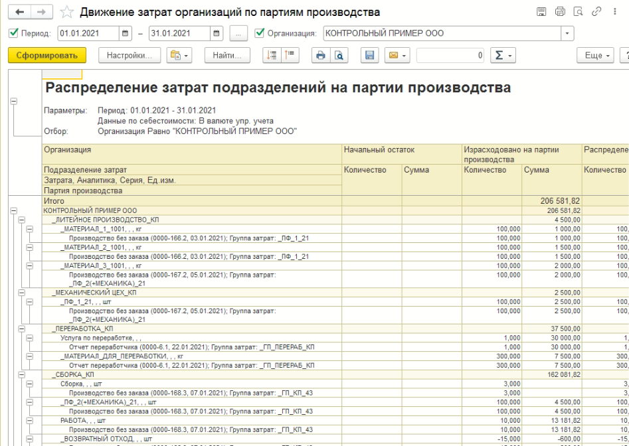Screen dimensions: 629x446
Task: Uncheck the Организация filter checkbox
Action: coord(260,33)
